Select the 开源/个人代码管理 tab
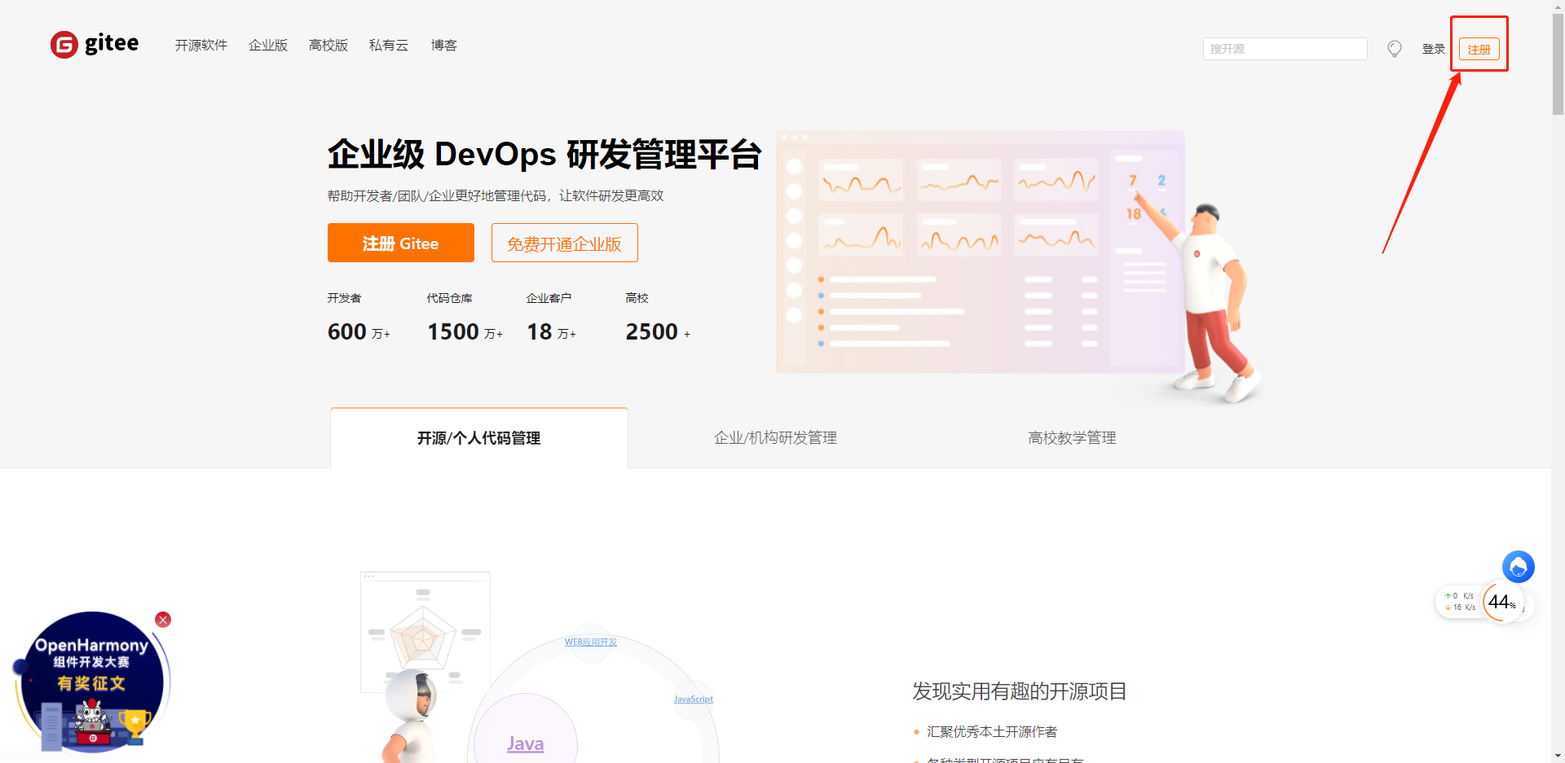 coord(479,438)
